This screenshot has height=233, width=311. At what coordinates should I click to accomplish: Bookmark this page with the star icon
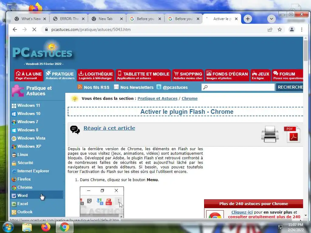click(x=280, y=29)
